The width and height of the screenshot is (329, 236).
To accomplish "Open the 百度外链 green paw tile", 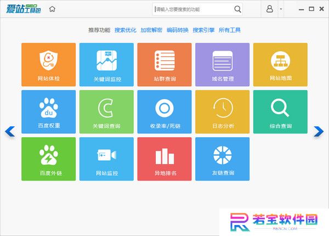I will coord(48,159).
